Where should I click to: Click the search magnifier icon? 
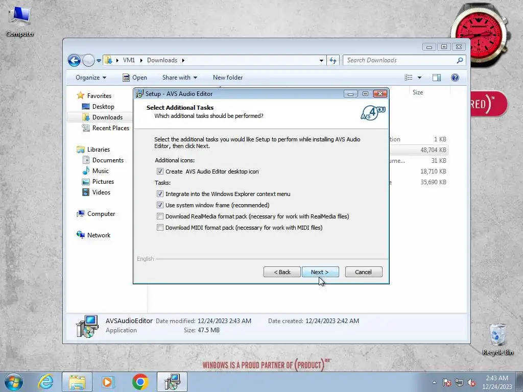[460, 60]
